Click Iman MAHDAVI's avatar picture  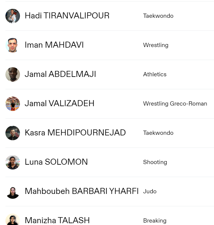click(x=13, y=45)
